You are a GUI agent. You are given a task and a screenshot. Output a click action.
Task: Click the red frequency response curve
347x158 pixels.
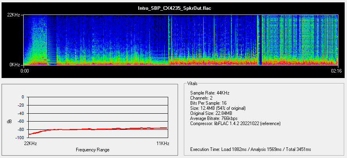coord(98,129)
